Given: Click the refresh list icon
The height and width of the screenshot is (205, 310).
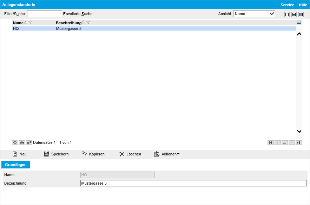Looking at the screenshot, I should 15,142.
